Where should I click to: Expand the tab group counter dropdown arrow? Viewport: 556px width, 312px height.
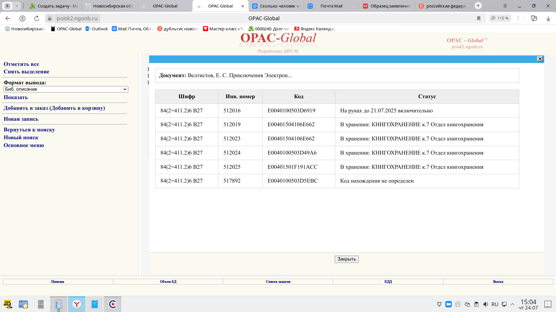click(x=17, y=6)
